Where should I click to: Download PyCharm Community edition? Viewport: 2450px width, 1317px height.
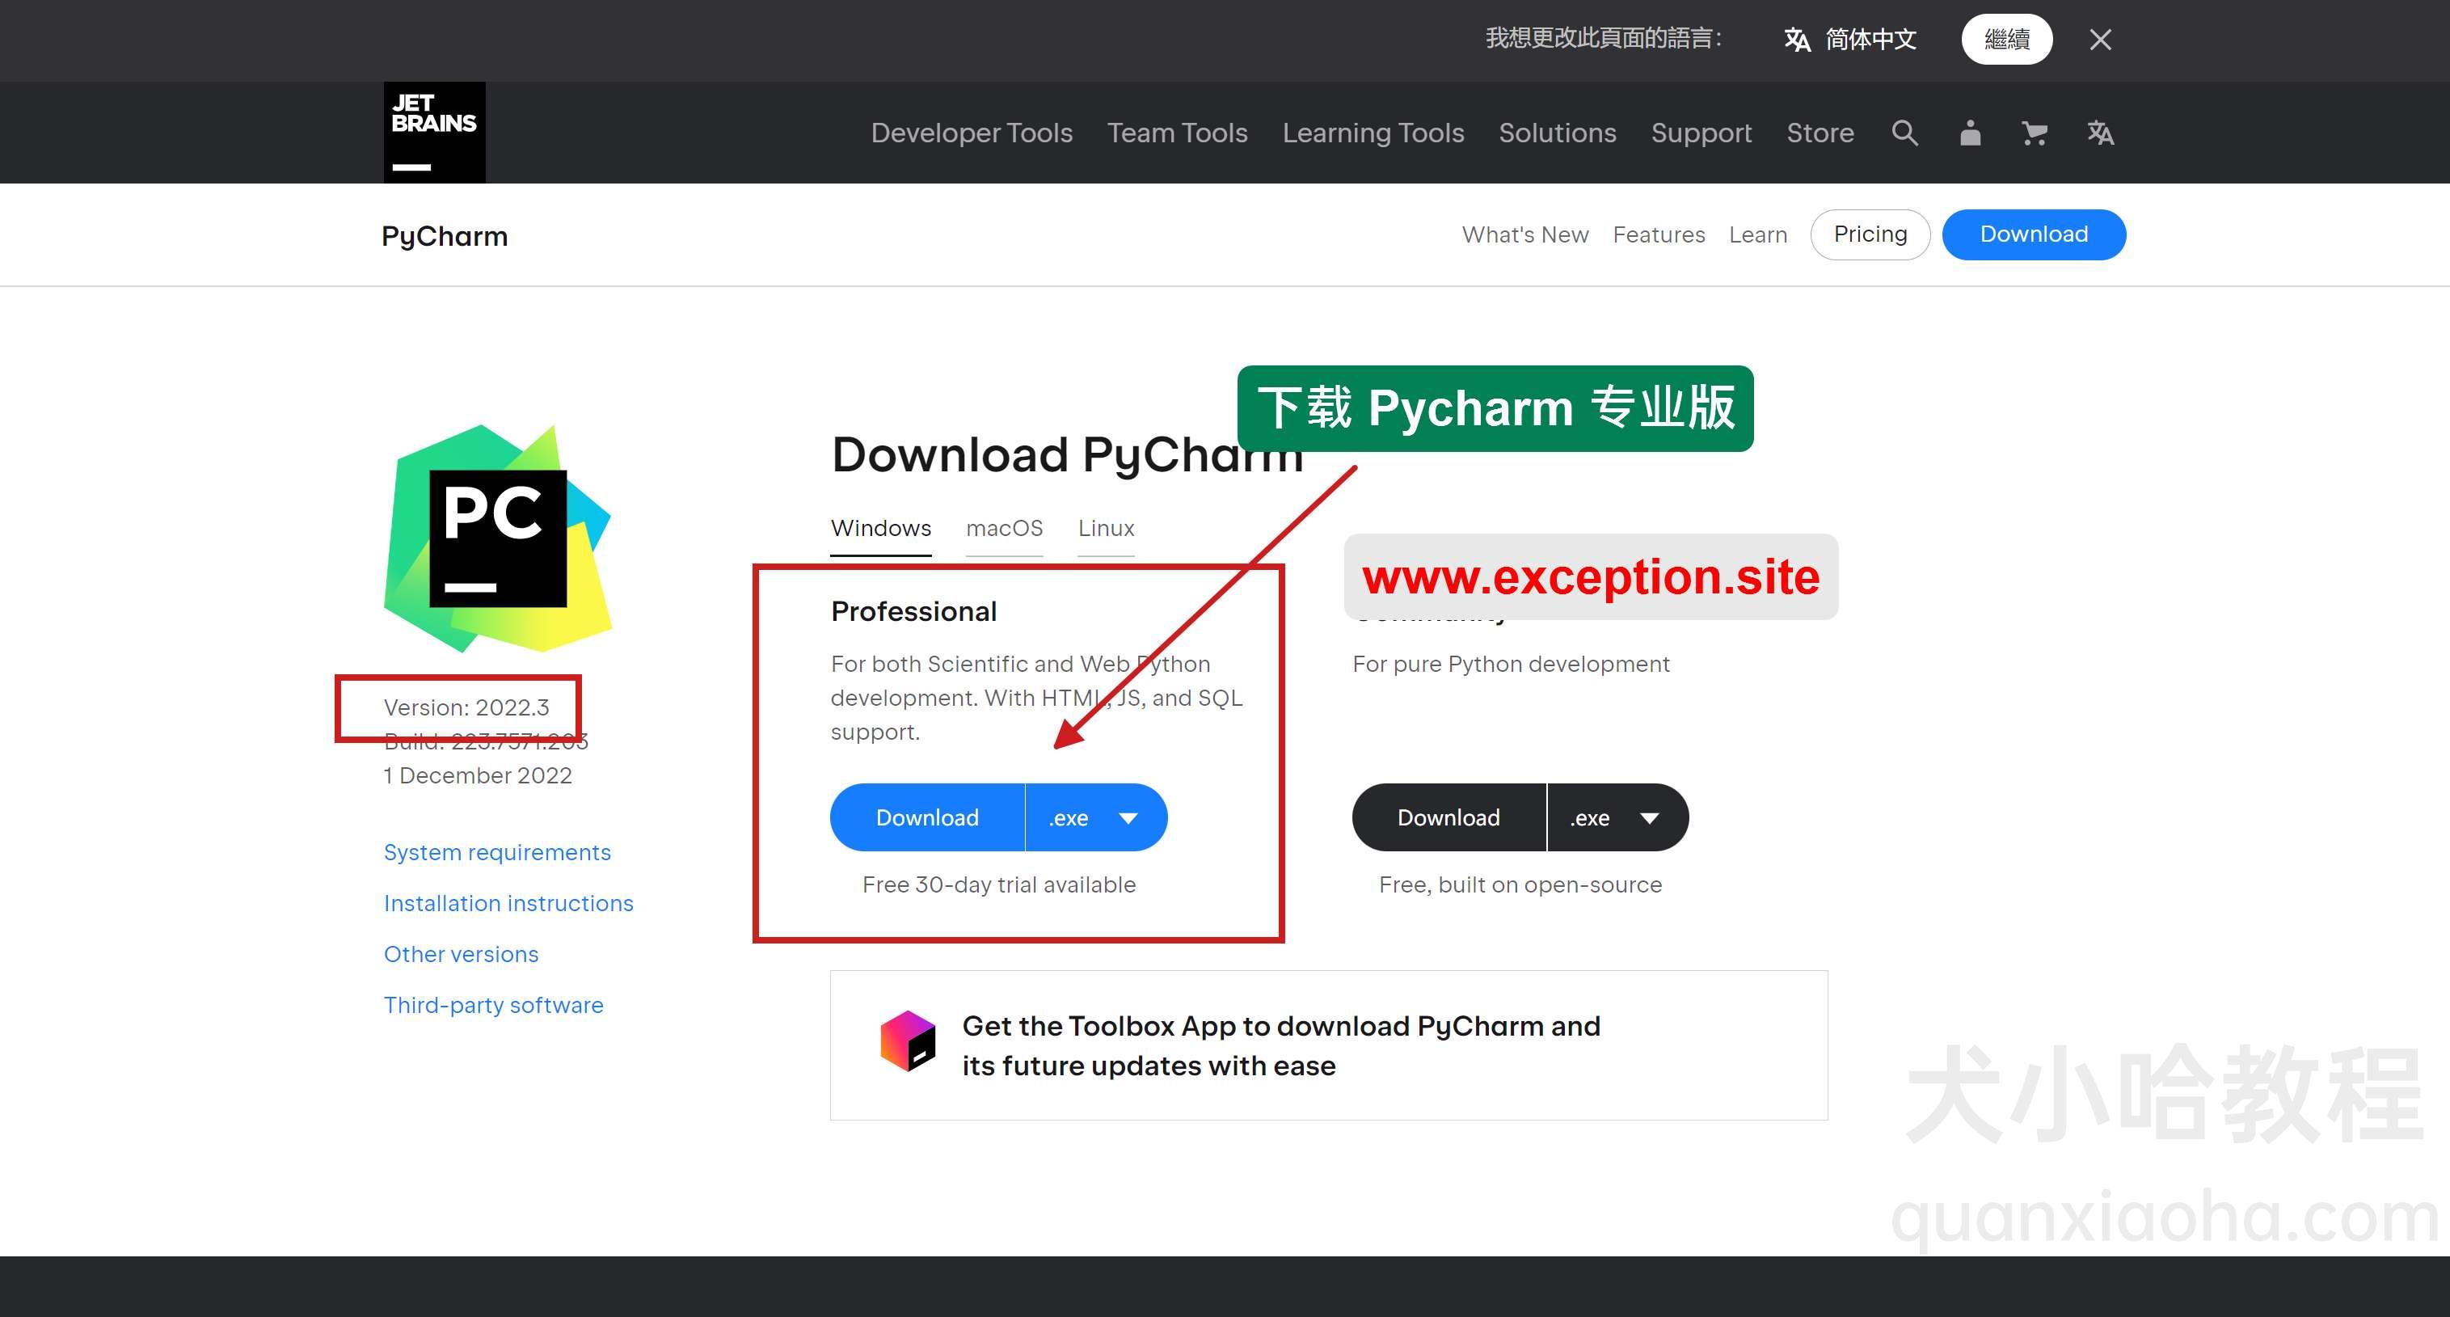tap(1448, 817)
